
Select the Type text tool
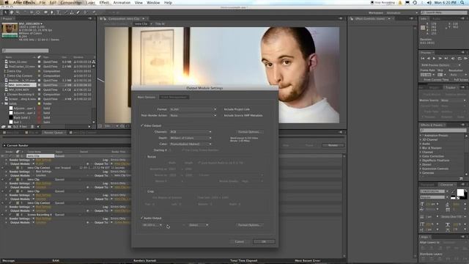coord(58,12)
